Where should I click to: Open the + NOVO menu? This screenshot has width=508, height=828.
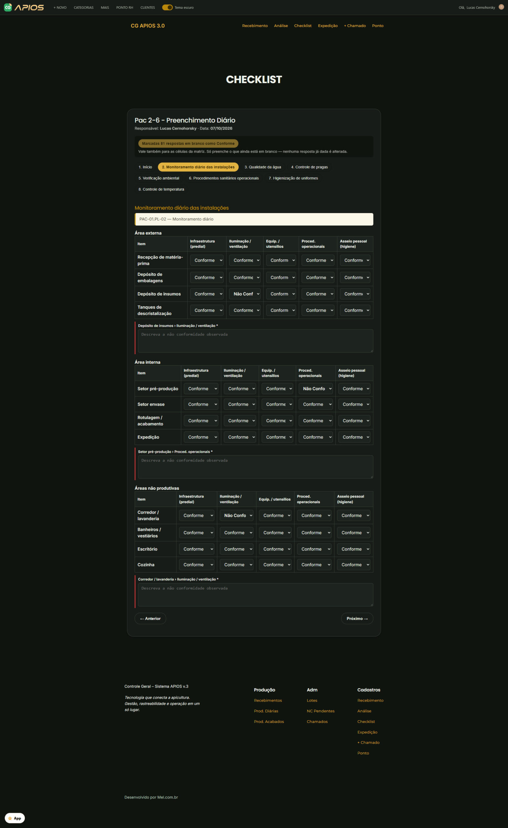(x=60, y=7)
